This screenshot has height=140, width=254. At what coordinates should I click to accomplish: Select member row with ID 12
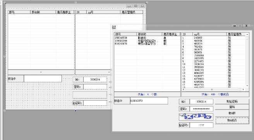213,70
